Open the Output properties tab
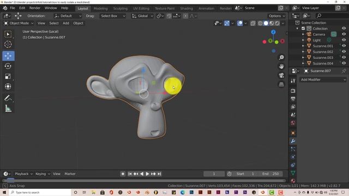 click(x=293, y=99)
